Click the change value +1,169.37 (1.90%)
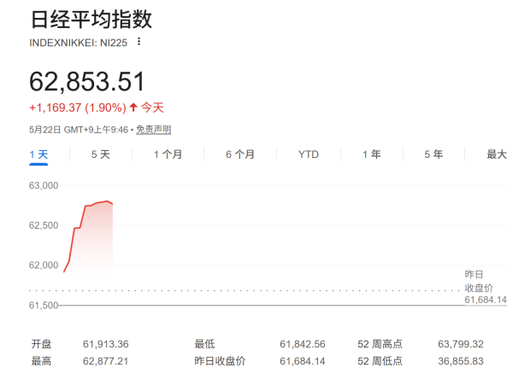Image resolution: width=513 pixels, height=385 pixels. point(78,108)
